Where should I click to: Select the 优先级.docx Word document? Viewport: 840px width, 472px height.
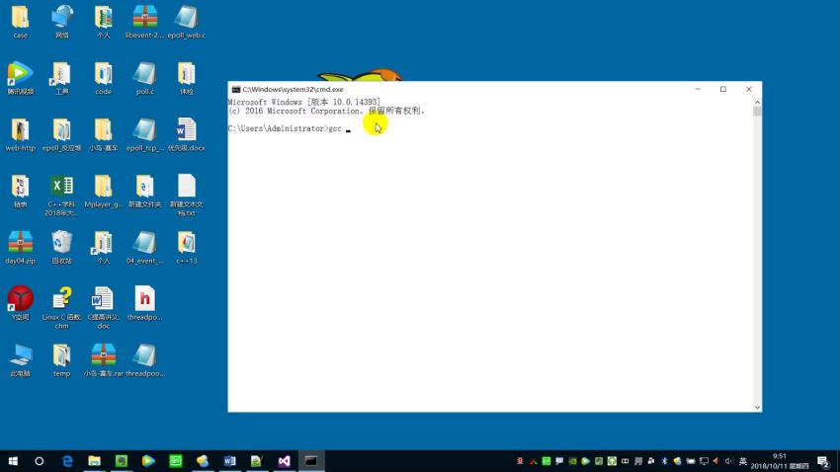[187, 134]
